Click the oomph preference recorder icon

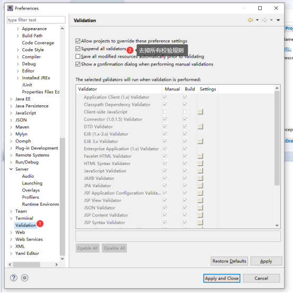(25, 278)
